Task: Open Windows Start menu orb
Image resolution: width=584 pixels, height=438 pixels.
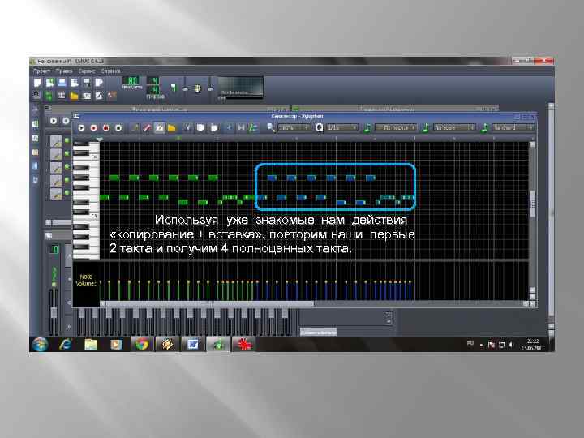Action: coord(41,345)
